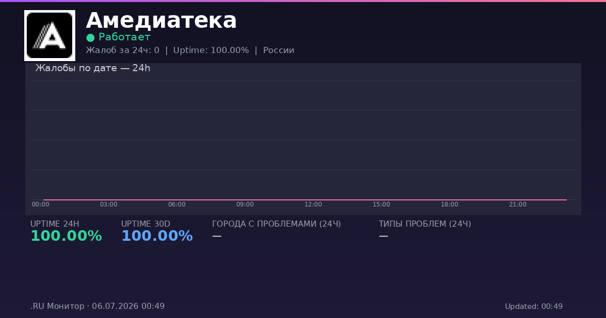Screen dimensions: 606x318
Task: Click the blue UPTIME 30D 100.00% value
Action: pyautogui.click(x=157, y=236)
